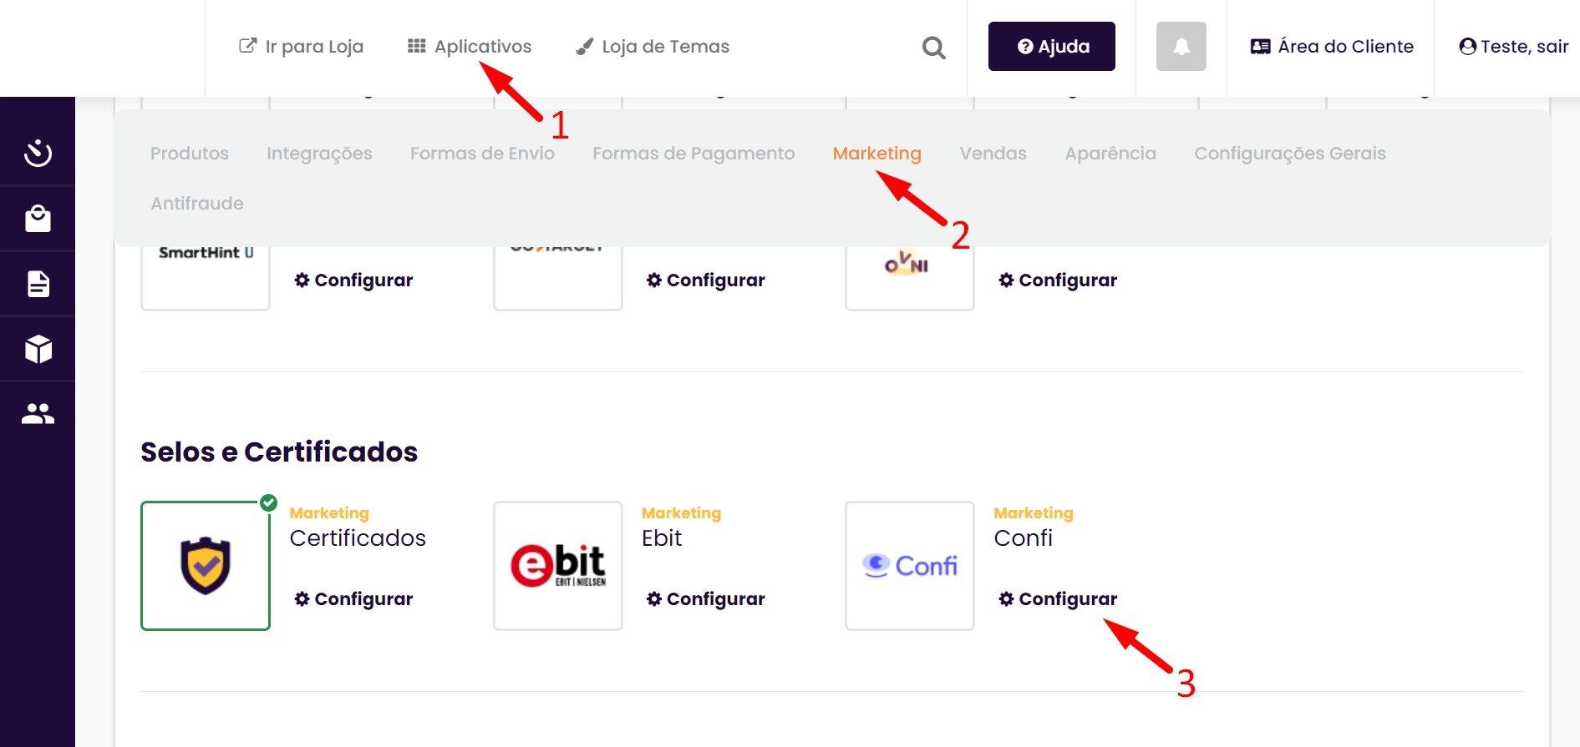Viewport: 1580px width, 747px height.
Task: Configure the Ebit app
Action: [x=705, y=599]
